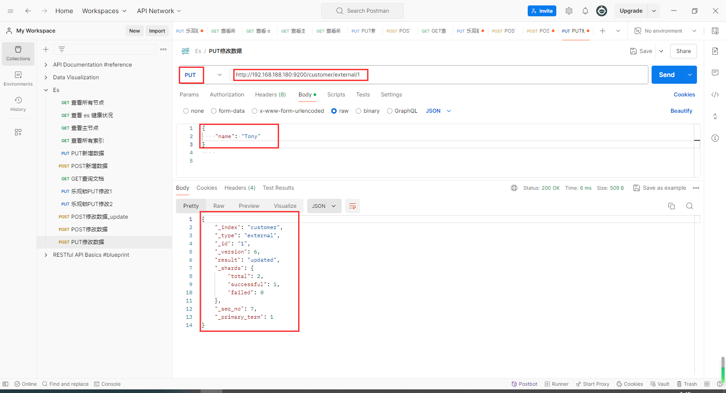The image size is (726, 393).
Task: Open the Workspaces dropdown
Action: 104,11
